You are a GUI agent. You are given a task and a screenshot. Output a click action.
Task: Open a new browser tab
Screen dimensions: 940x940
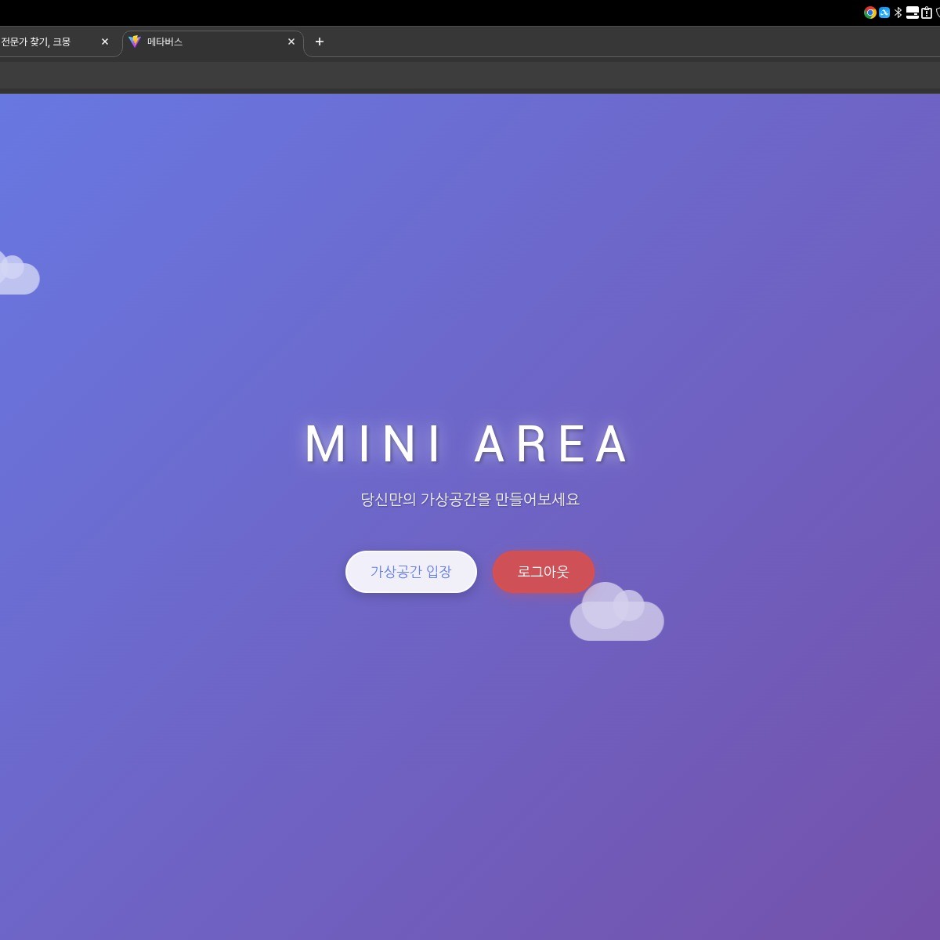319,42
